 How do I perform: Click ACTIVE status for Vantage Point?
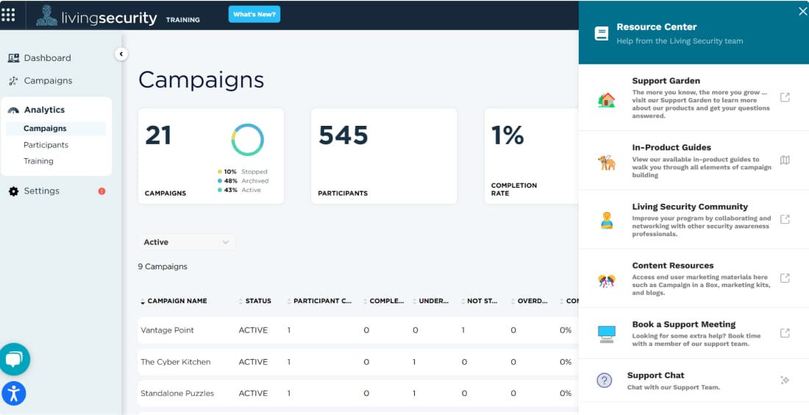253,330
